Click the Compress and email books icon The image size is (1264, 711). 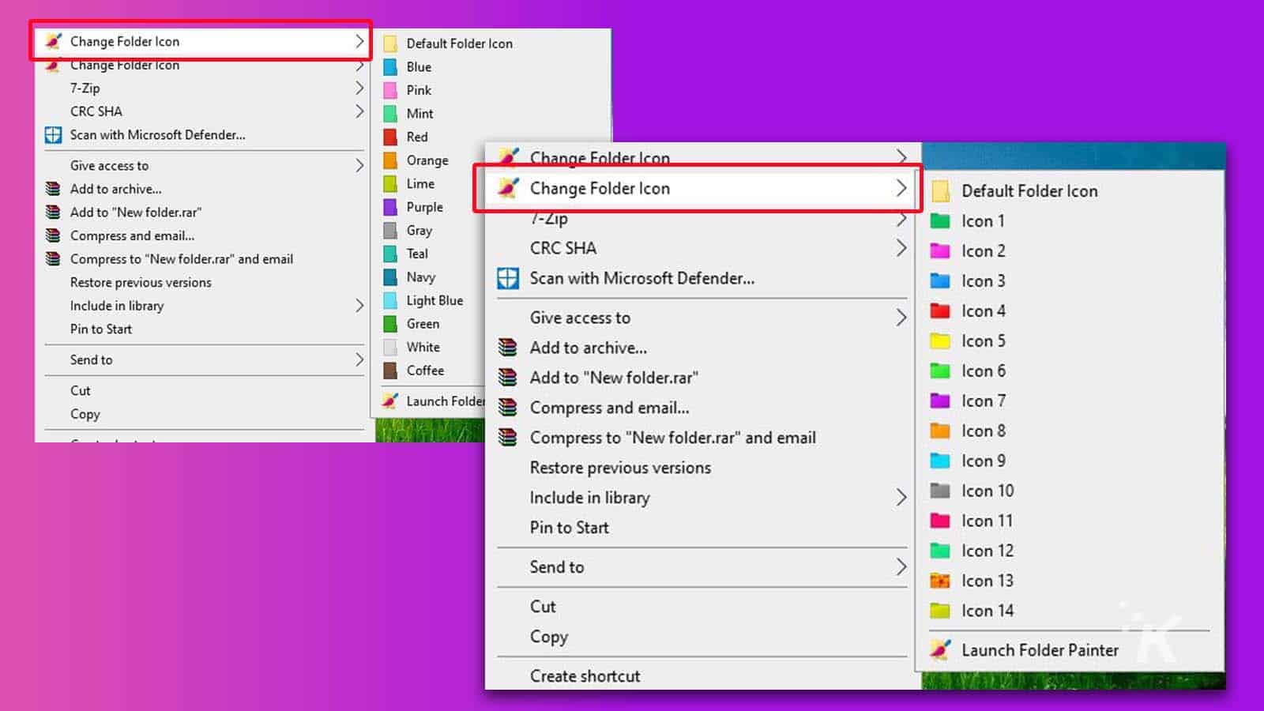[508, 408]
